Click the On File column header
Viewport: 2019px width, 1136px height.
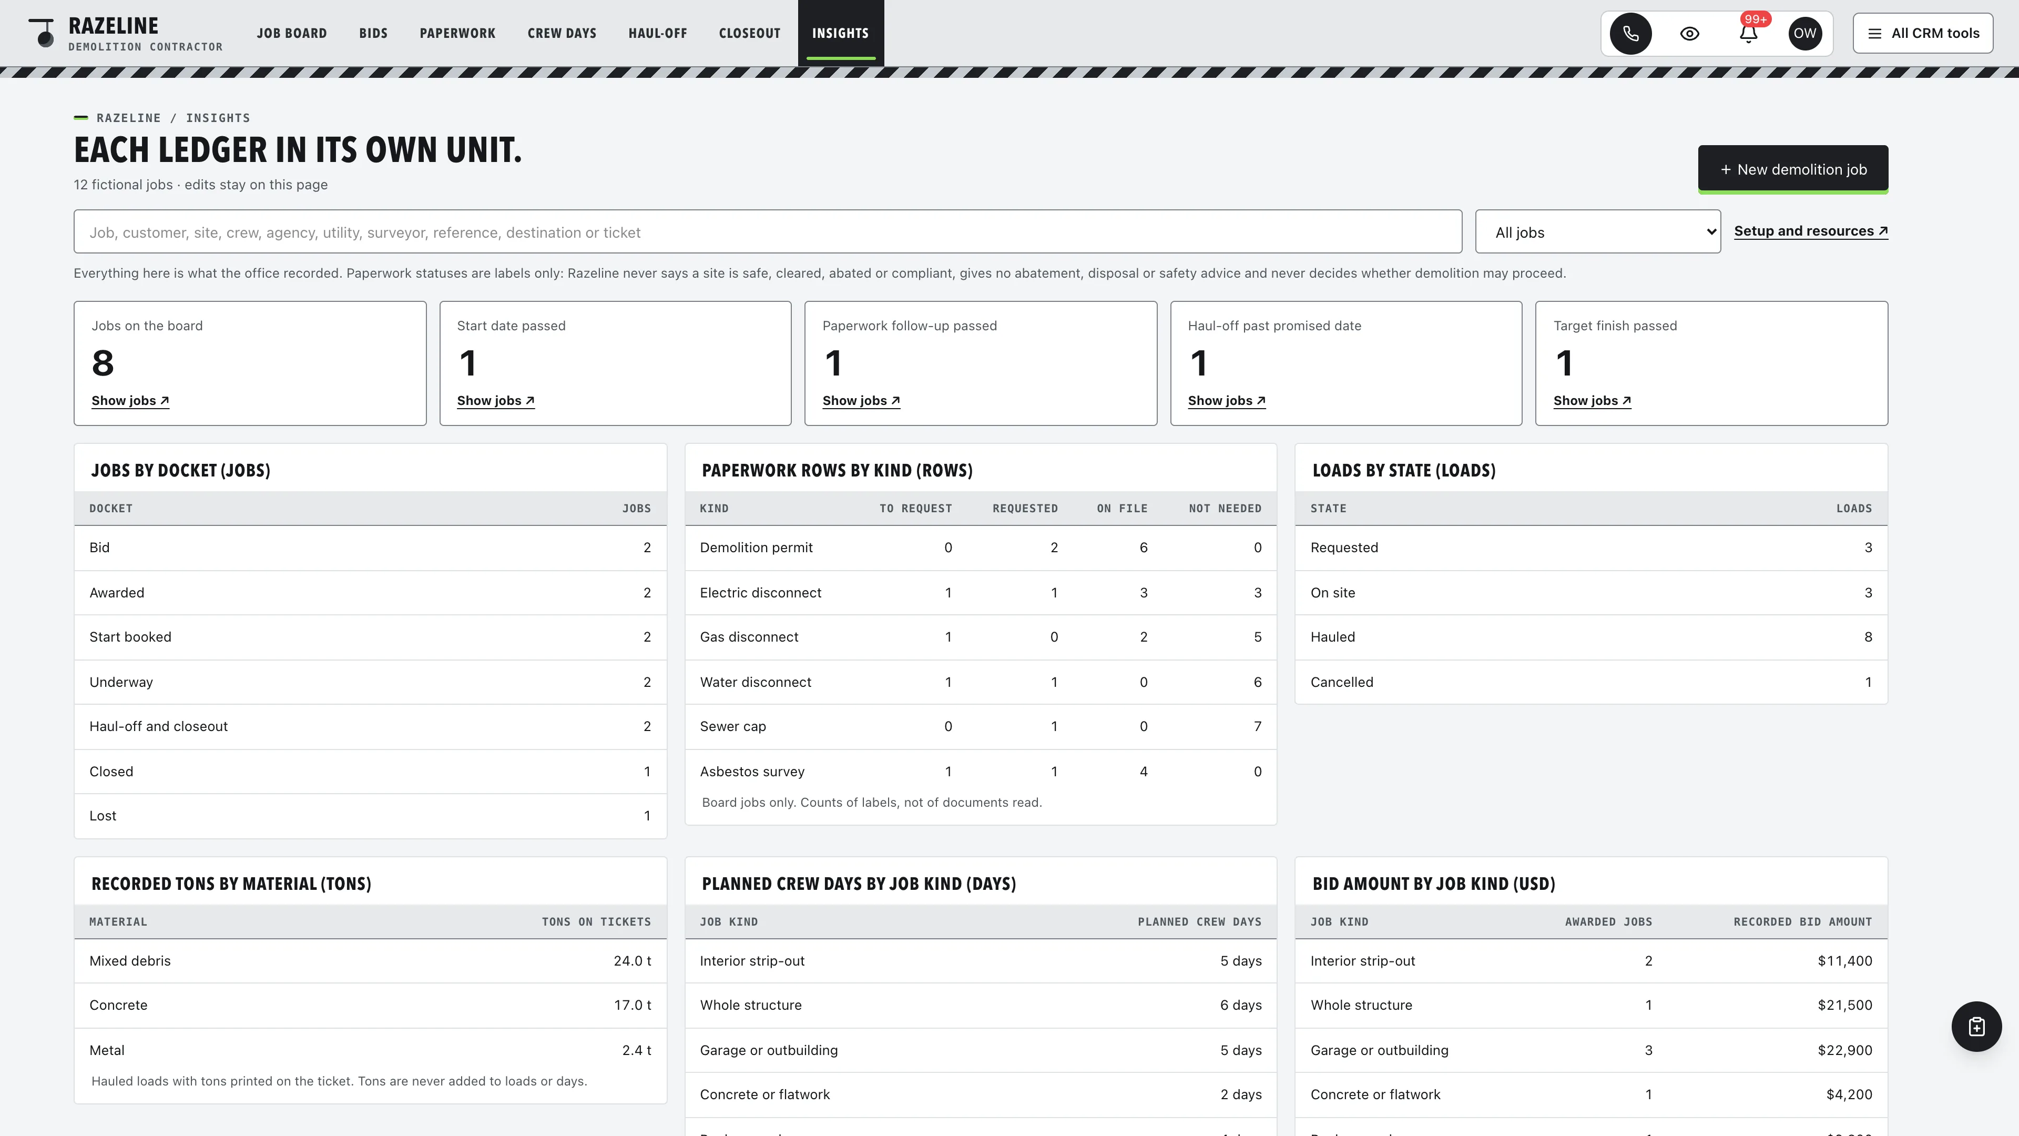(x=1121, y=509)
